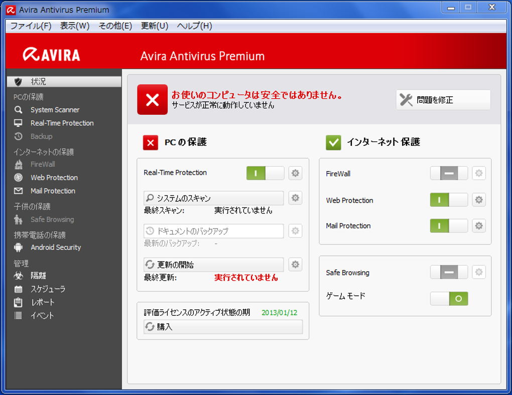Screen dimensions: 512x395
Task: Open the 更新(U) menu
Action: [155, 26]
